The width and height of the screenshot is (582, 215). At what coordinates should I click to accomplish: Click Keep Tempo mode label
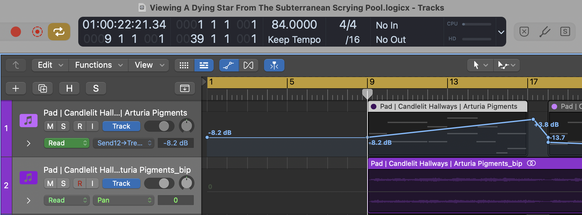click(x=294, y=39)
